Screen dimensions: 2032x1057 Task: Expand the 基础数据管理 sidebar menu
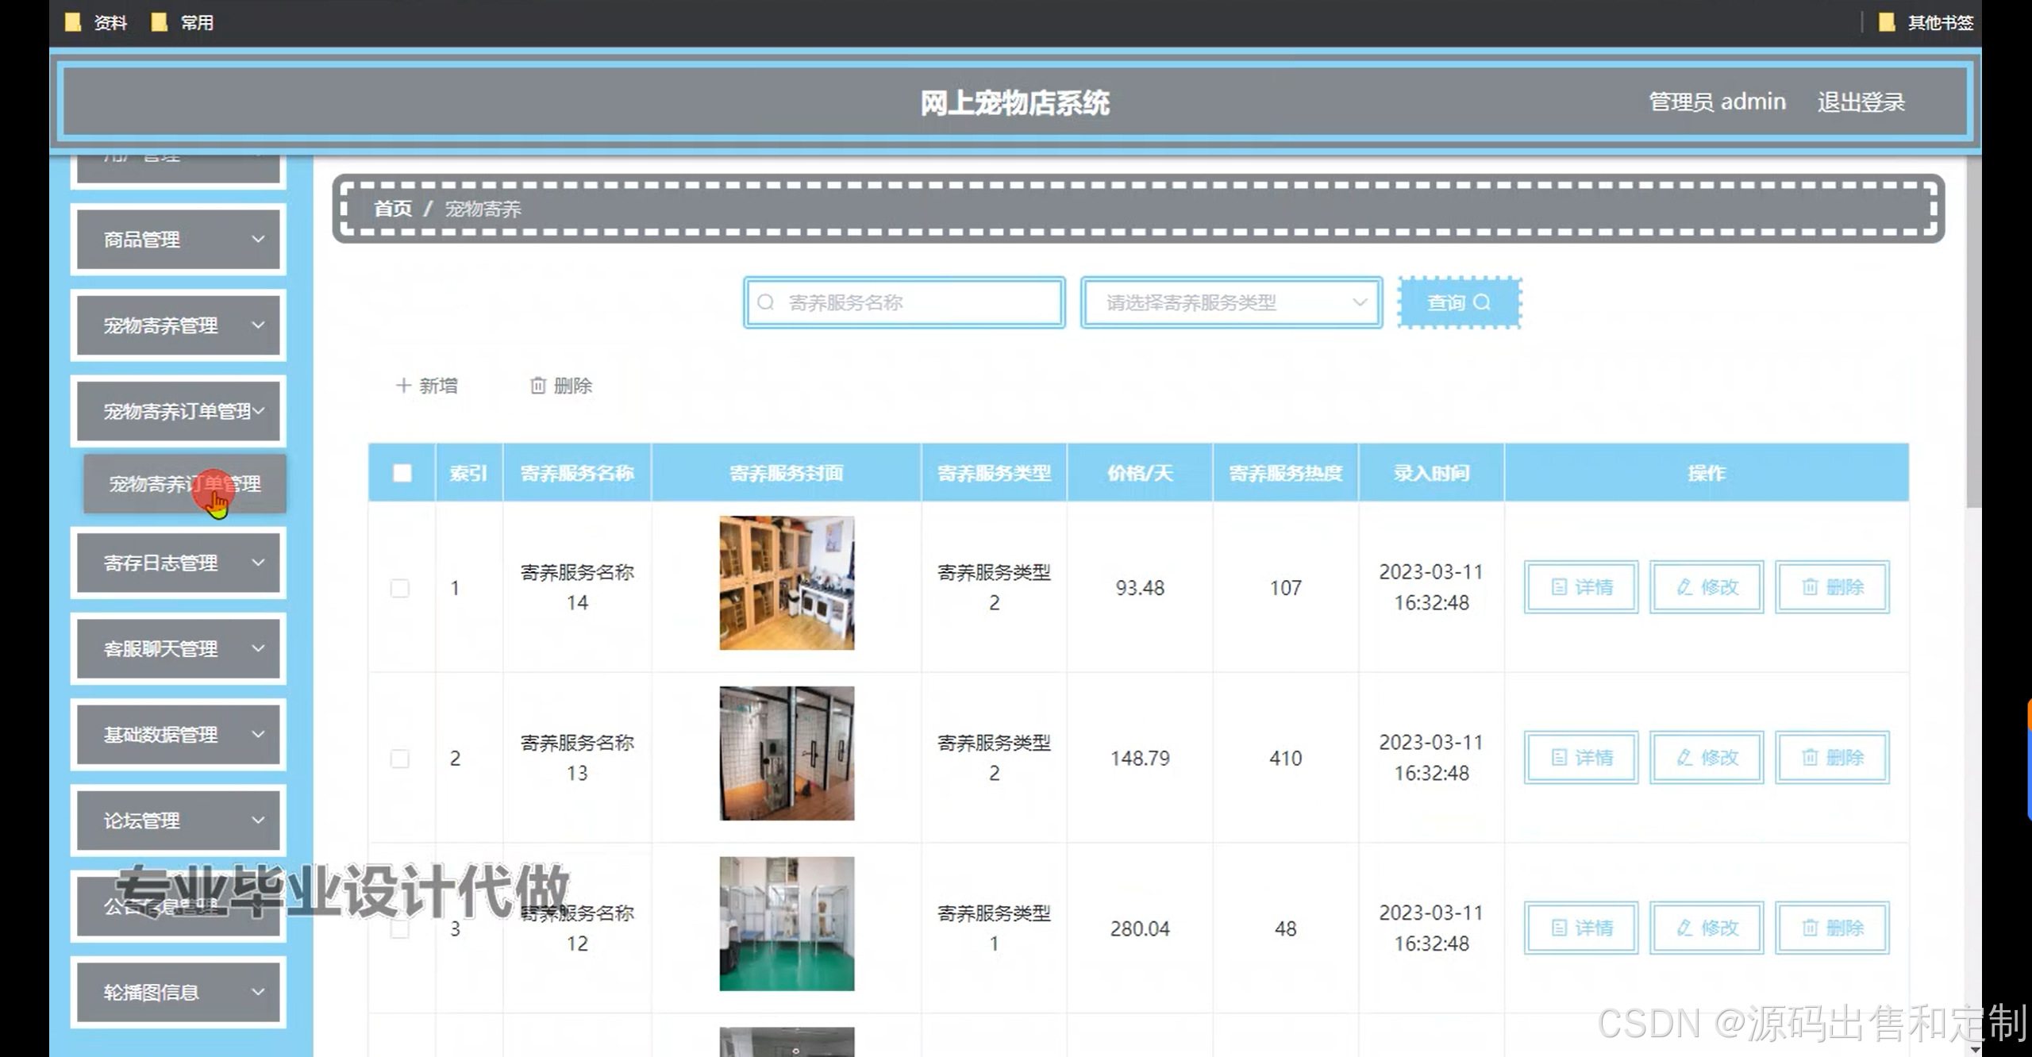point(179,735)
